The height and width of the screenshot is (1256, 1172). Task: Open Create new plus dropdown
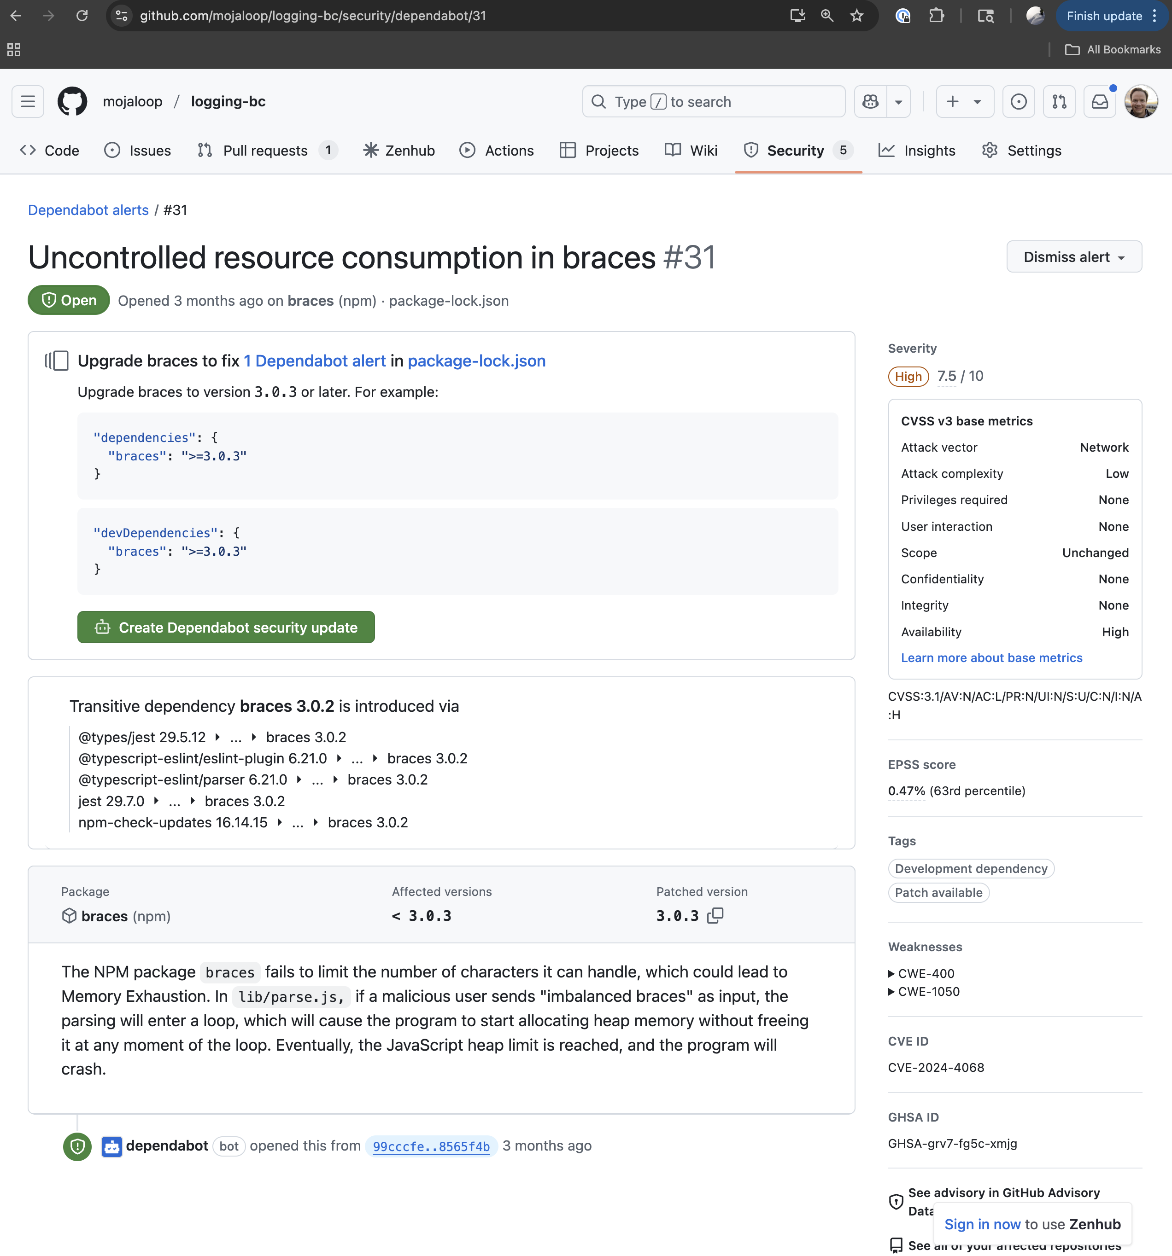click(x=965, y=101)
